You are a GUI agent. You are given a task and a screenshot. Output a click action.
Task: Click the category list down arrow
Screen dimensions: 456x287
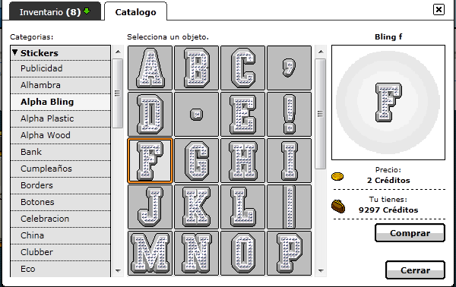coord(118,271)
